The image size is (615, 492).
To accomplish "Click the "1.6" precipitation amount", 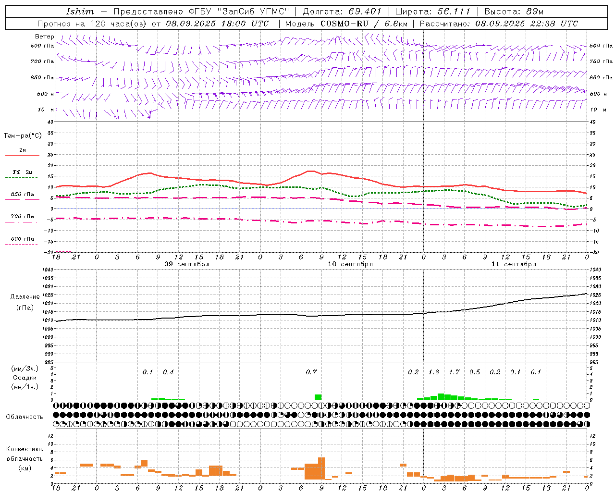I will [x=434, y=372].
